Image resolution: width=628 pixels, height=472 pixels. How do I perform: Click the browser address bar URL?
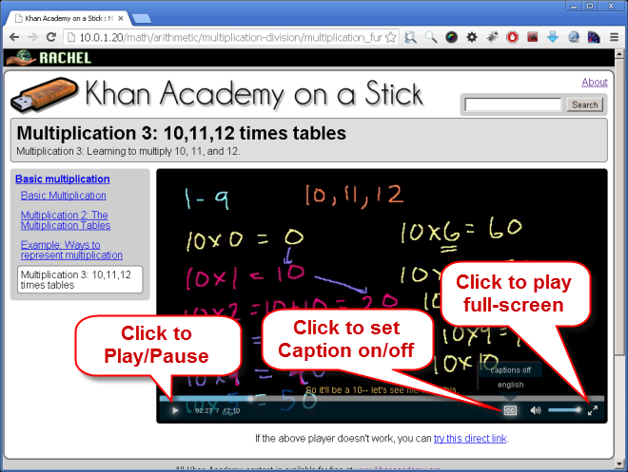pos(231,38)
